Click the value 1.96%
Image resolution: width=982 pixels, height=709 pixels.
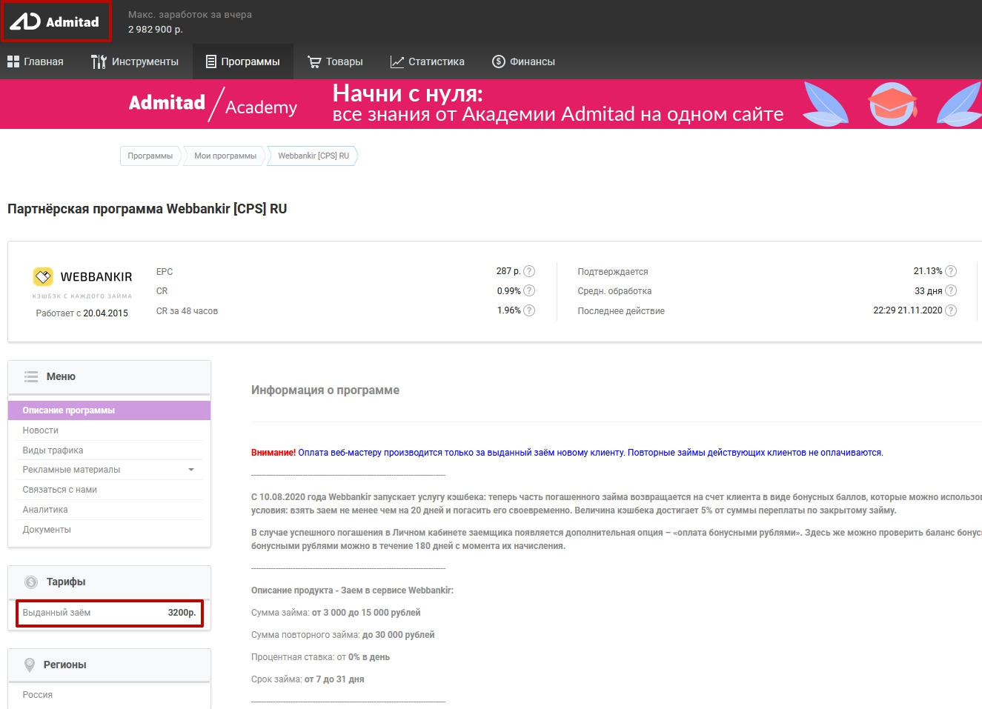click(x=509, y=310)
